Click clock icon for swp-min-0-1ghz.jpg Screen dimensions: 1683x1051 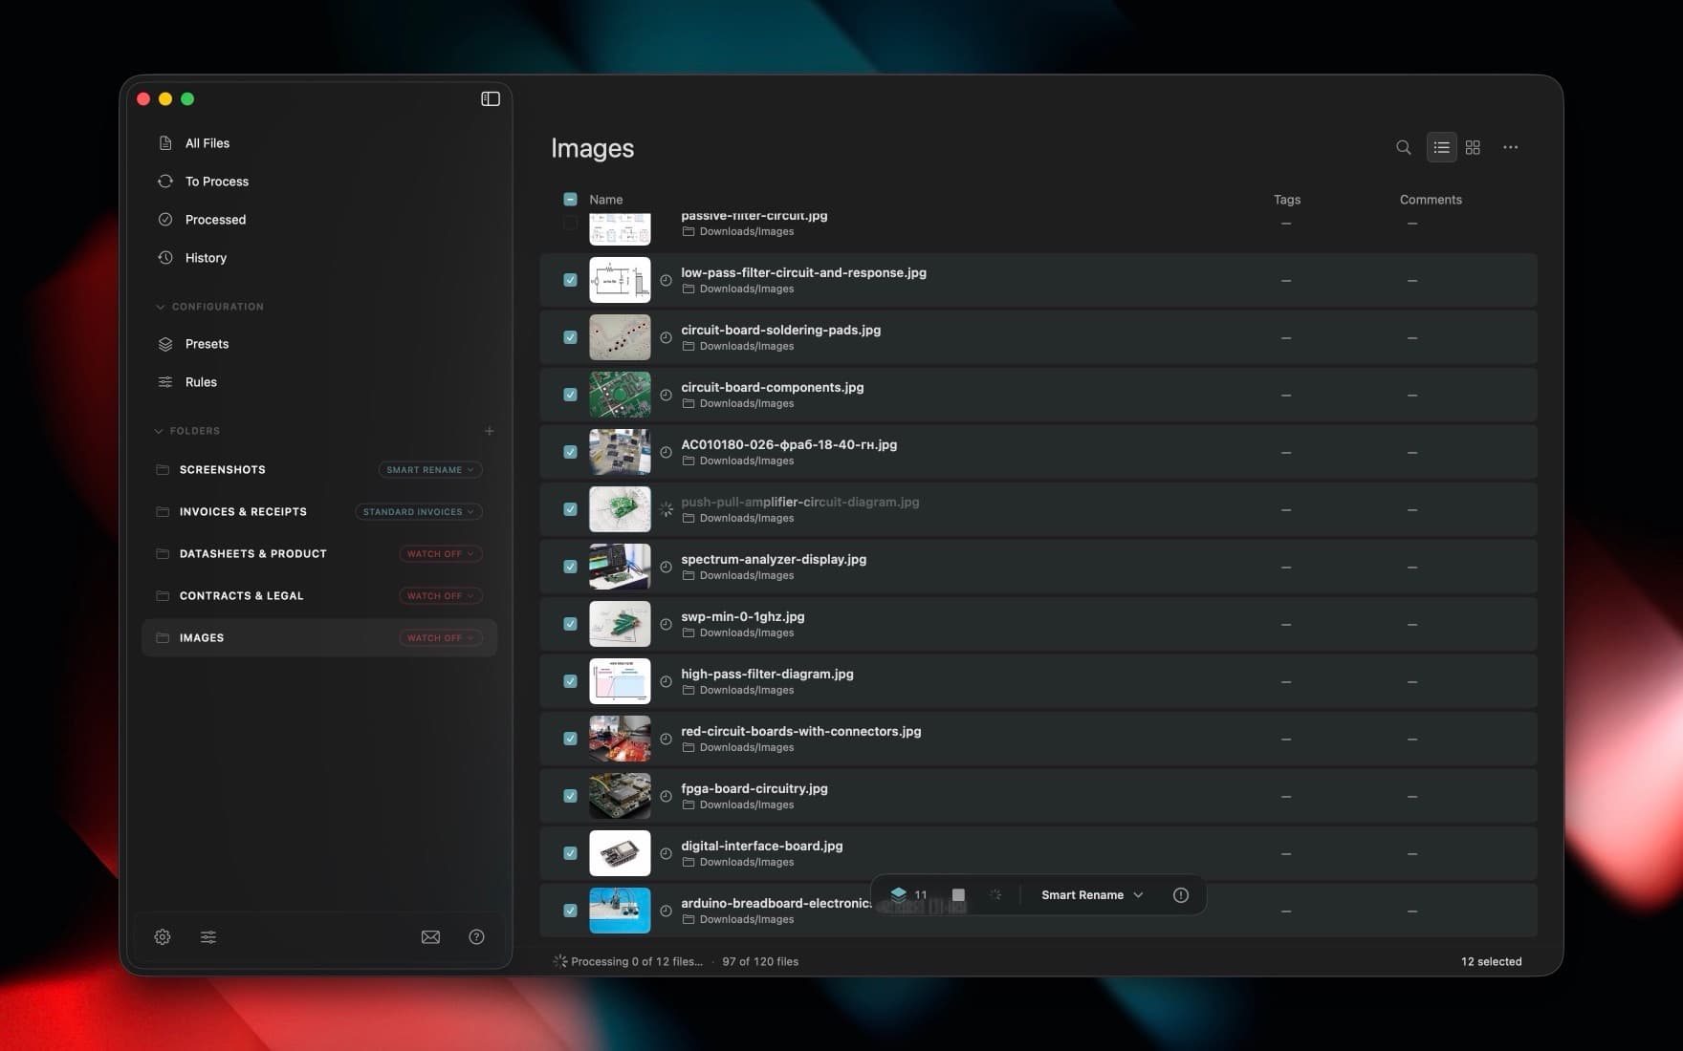pyautogui.click(x=667, y=624)
